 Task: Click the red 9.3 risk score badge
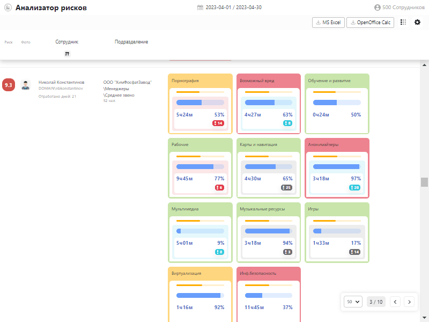coord(9,85)
